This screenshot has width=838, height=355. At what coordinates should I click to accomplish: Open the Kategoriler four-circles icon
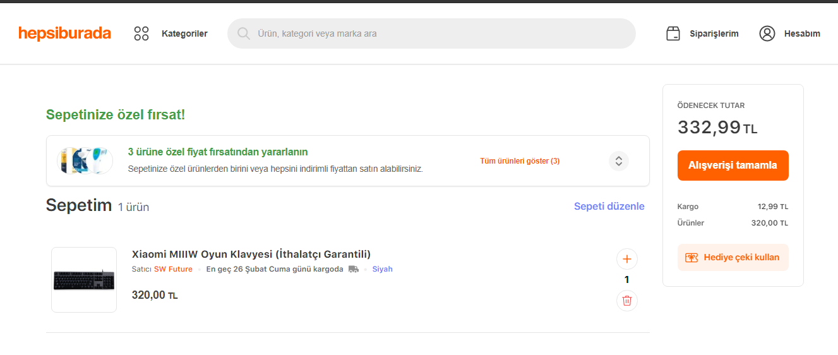coord(141,33)
